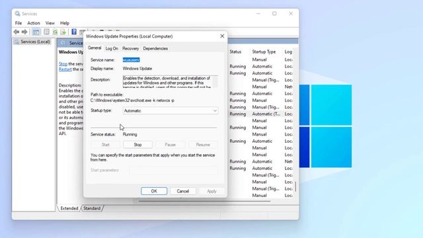Viewport: 423px width, 238px height.
Task: Switch to the Recovery tab
Action: (131, 48)
